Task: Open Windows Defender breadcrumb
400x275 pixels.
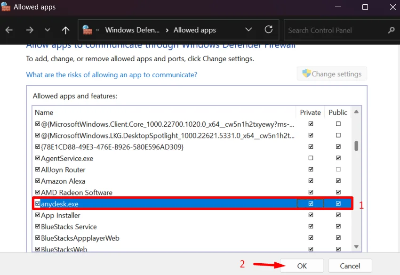Action: coord(132,30)
